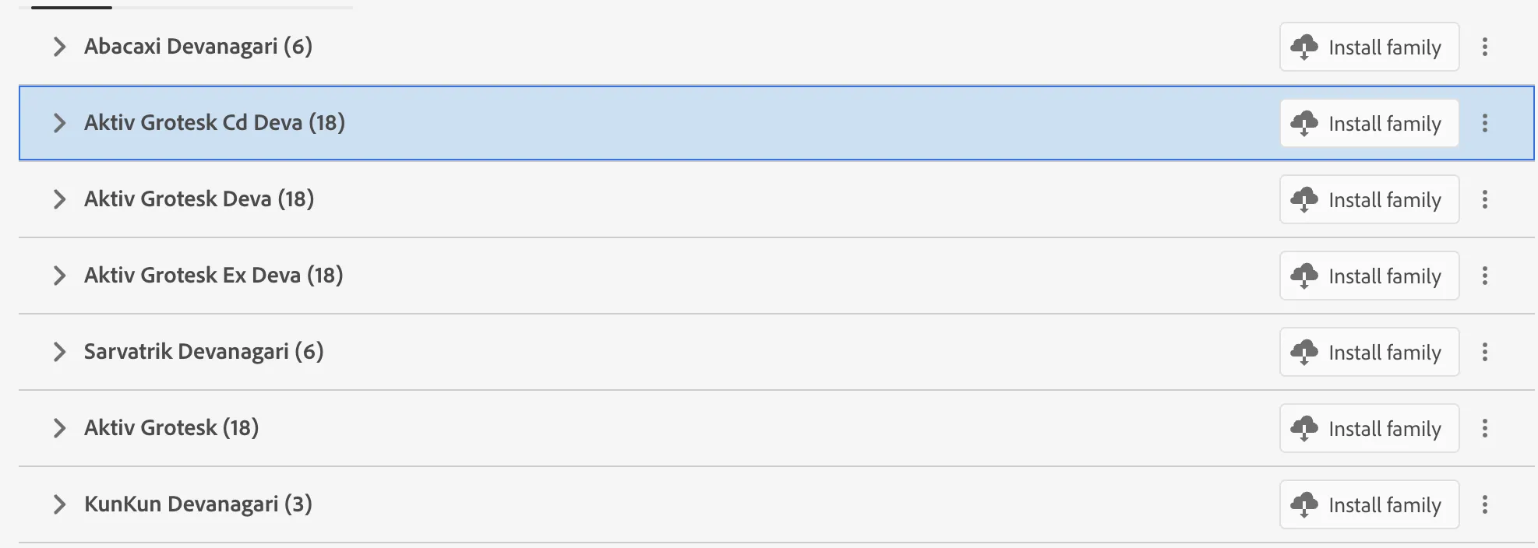Screen dimensions: 1538x548
Task: Install the KunKun Devanagari family
Action: point(1369,504)
